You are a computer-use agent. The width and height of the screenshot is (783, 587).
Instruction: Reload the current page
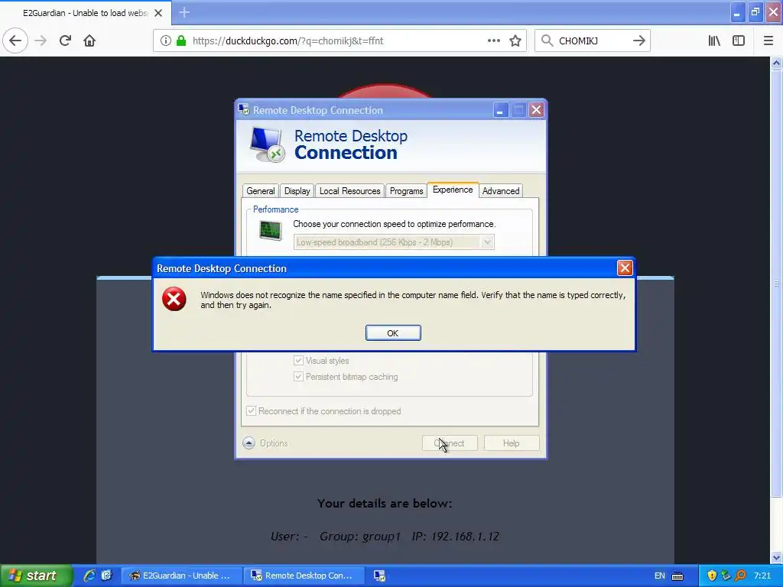65,41
